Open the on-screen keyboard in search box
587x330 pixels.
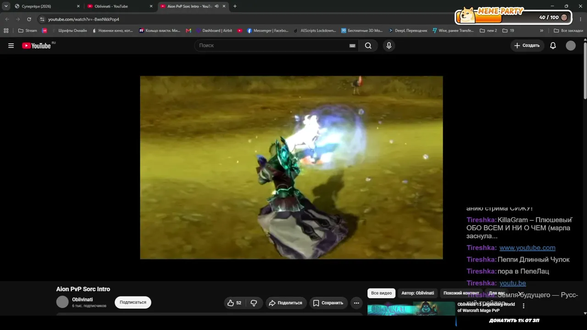352,45
